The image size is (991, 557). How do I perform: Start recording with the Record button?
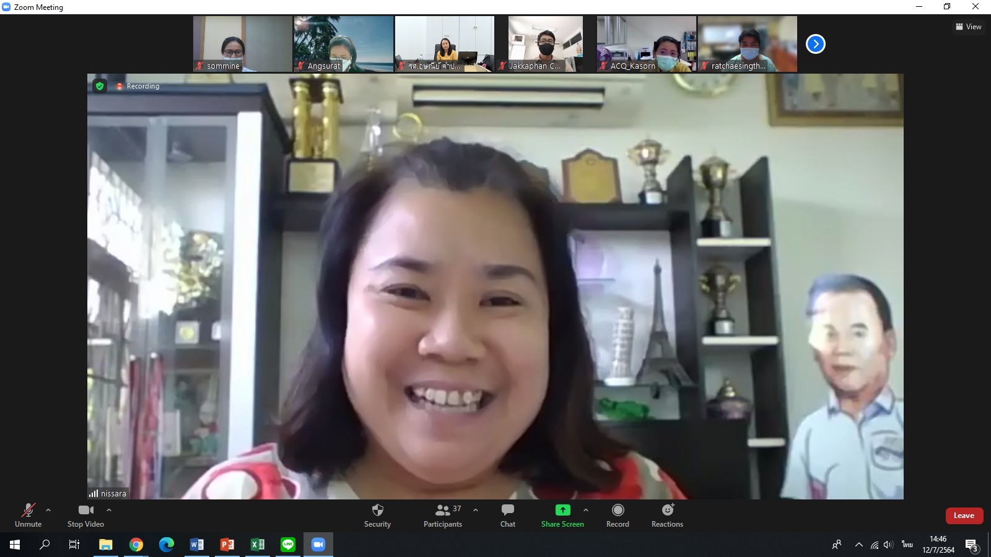[x=618, y=515]
